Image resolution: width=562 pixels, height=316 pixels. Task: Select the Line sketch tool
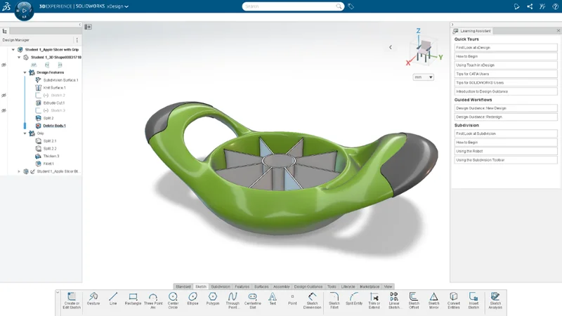point(113,299)
